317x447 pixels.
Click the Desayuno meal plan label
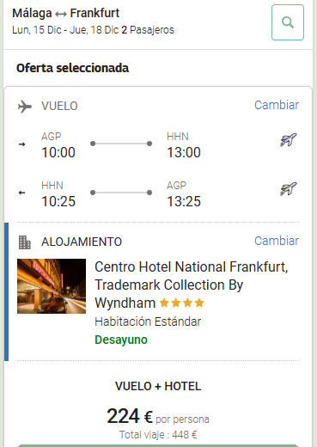(121, 340)
